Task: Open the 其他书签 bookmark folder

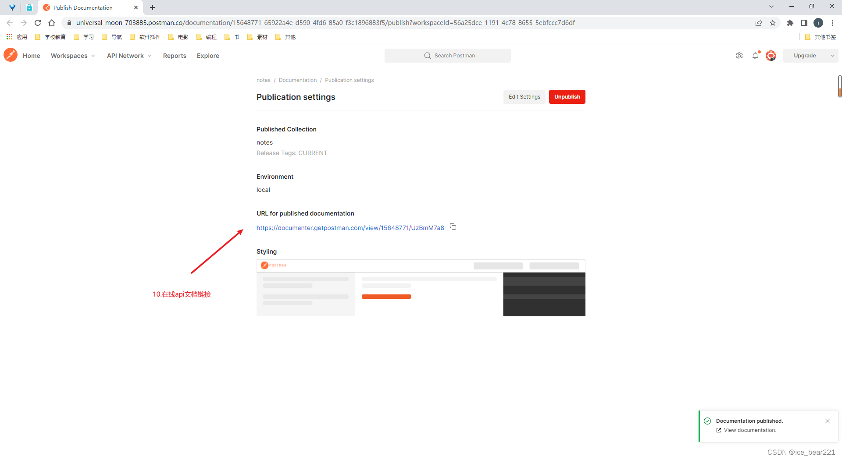Action: click(821, 37)
